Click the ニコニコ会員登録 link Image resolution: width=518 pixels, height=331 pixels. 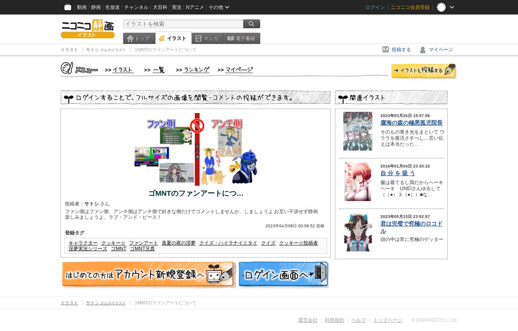[x=410, y=7]
